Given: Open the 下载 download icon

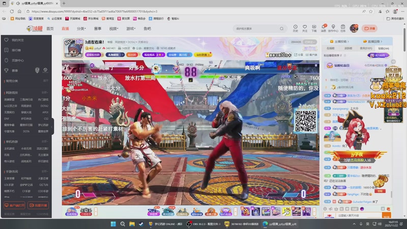Looking at the screenshot, I should (x=314, y=27).
